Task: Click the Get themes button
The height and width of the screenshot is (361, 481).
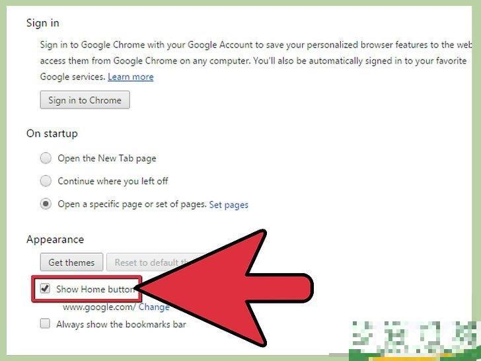Action: click(x=71, y=262)
